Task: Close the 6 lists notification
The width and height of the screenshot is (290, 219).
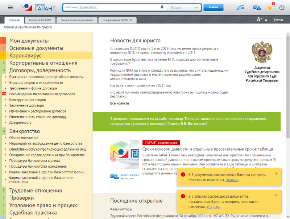Action: click(276, 195)
